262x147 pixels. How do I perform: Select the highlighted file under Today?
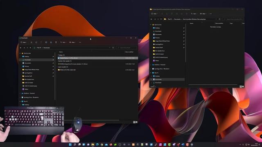(98, 58)
